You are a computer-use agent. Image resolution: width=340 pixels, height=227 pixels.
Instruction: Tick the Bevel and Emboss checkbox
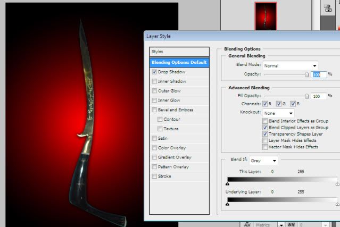tap(154, 110)
